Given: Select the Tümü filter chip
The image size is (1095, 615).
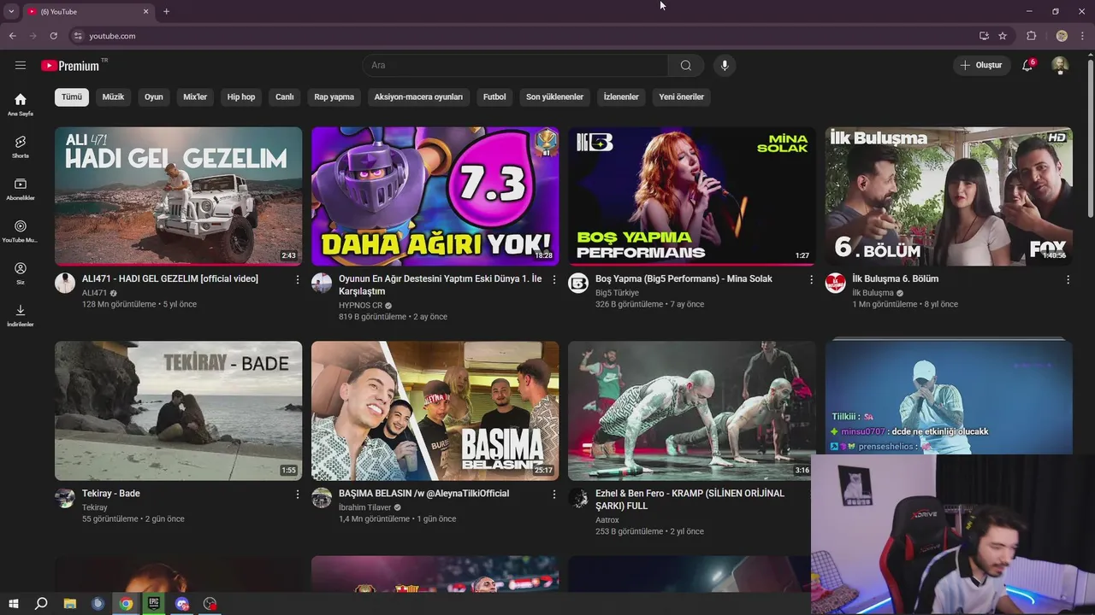Looking at the screenshot, I should tap(72, 97).
